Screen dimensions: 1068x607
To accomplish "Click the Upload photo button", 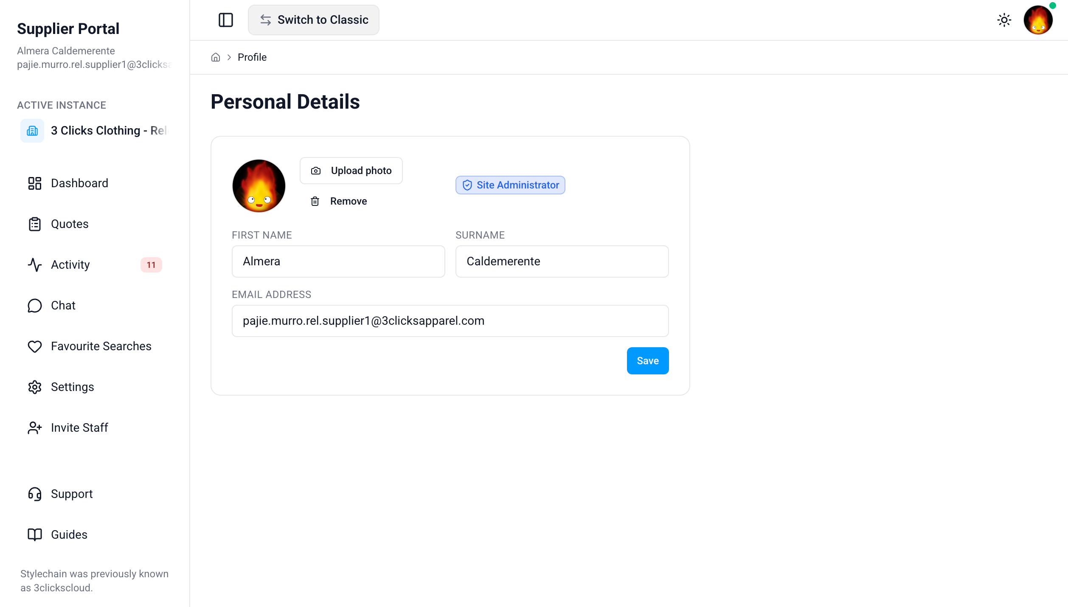I will [351, 171].
